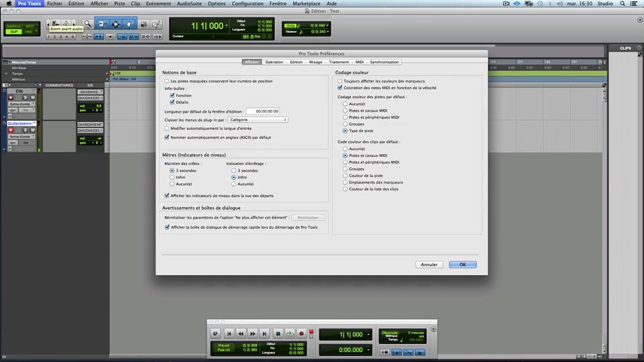Enable Modifier automatiquement la langue d'entrée
The image size is (644, 362).
pos(167,129)
